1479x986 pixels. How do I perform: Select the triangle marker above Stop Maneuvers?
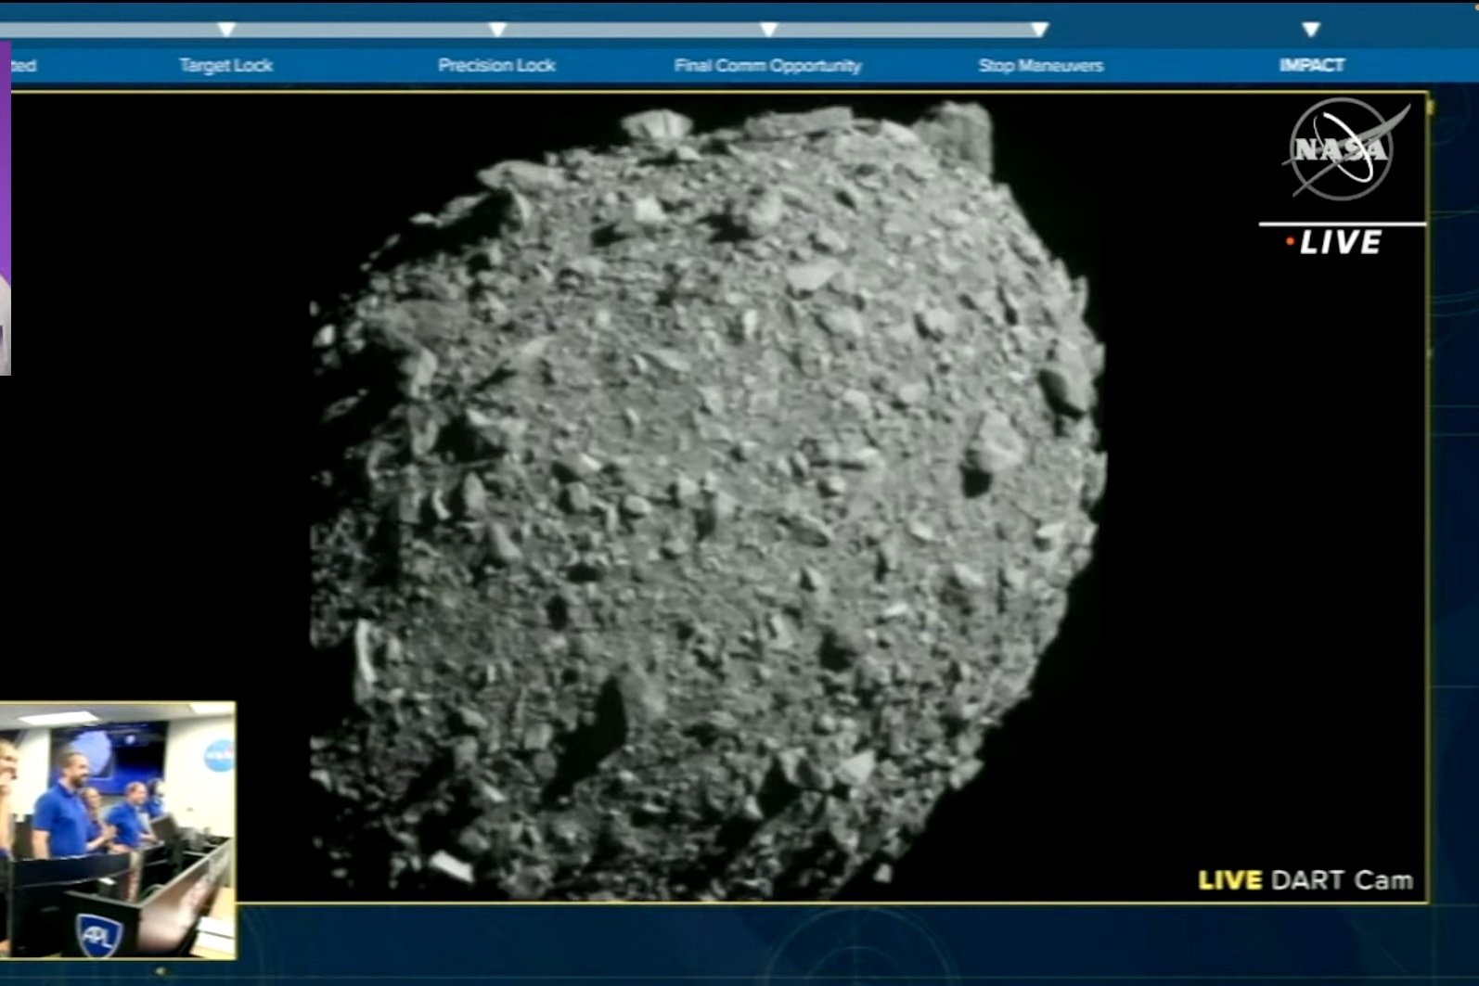(1040, 30)
